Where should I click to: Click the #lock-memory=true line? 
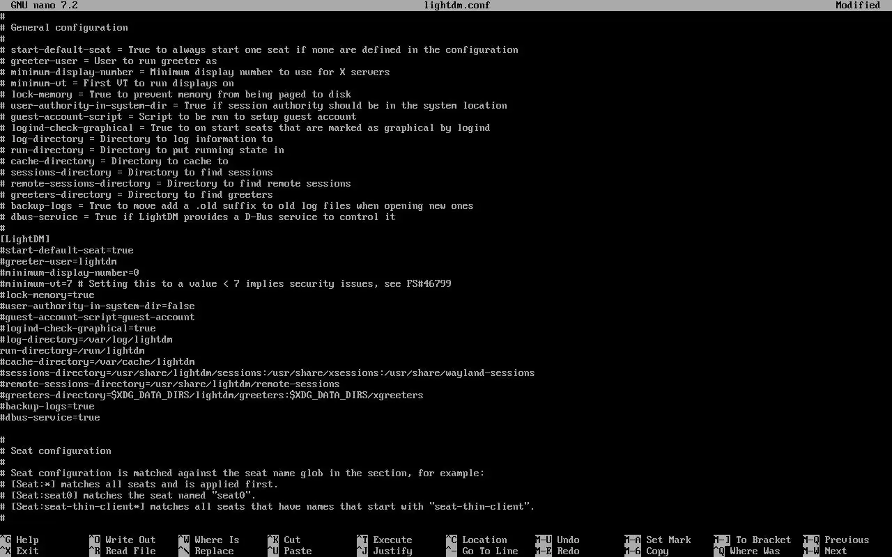pos(47,295)
